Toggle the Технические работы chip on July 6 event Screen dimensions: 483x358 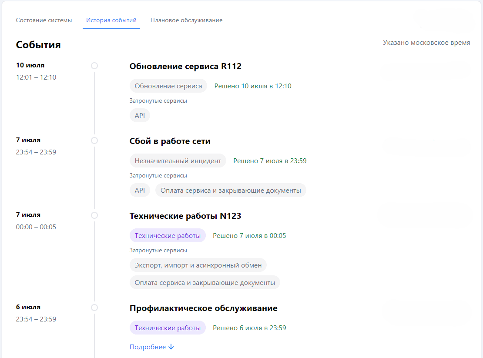point(168,328)
